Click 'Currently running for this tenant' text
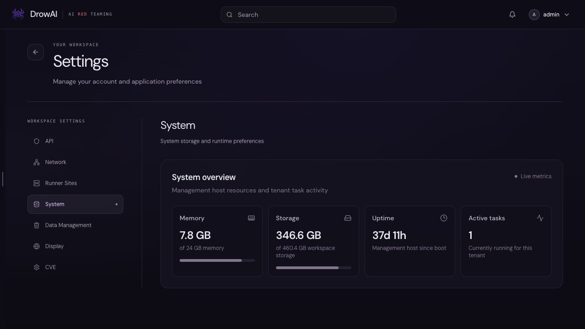 [500, 252]
